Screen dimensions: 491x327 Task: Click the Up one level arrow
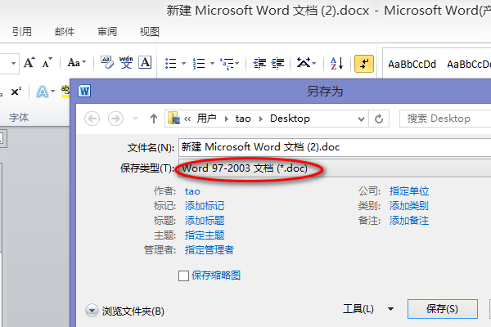coord(154,119)
